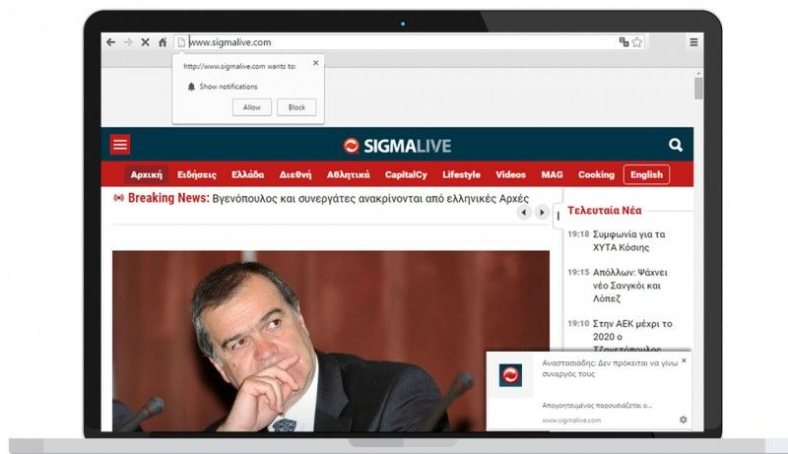
Task: Open site search magnifier
Action: pyautogui.click(x=676, y=145)
